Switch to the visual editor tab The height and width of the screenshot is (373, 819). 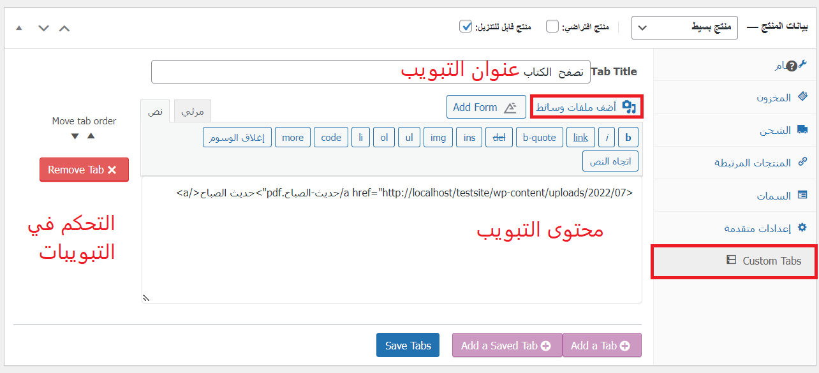pyautogui.click(x=192, y=111)
